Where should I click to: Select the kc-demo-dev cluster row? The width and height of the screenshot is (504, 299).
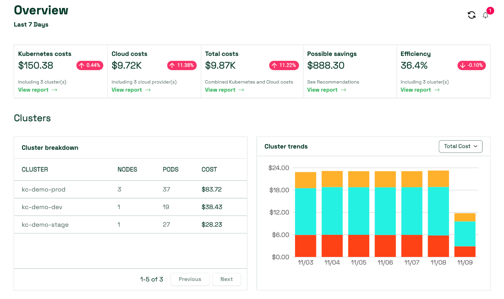click(42, 207)
